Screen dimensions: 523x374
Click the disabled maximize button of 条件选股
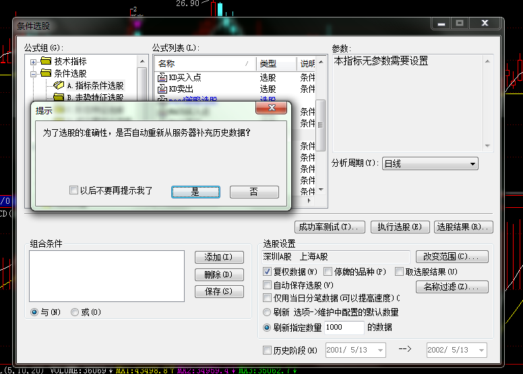(460, 23)
